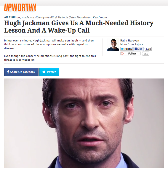Image resolution: width=168 pixels, height=170 pixels.
Task: Click the author name Rajiv Narayan
Action: 129,41
